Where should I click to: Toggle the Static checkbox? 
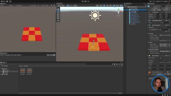coord(165,6)
